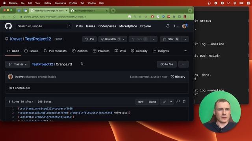Open the Profiles menu in menu bar

[x=73, y=3]
